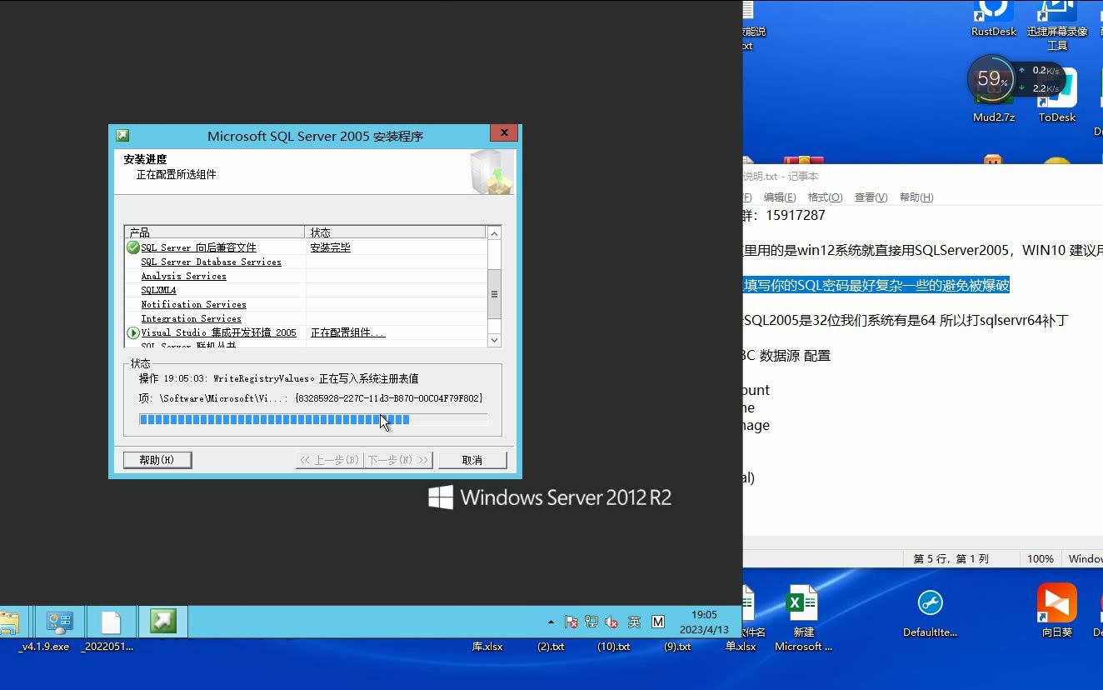Click the 59% performance monitor widget
1103x690 pixels.
pos(991,79)
